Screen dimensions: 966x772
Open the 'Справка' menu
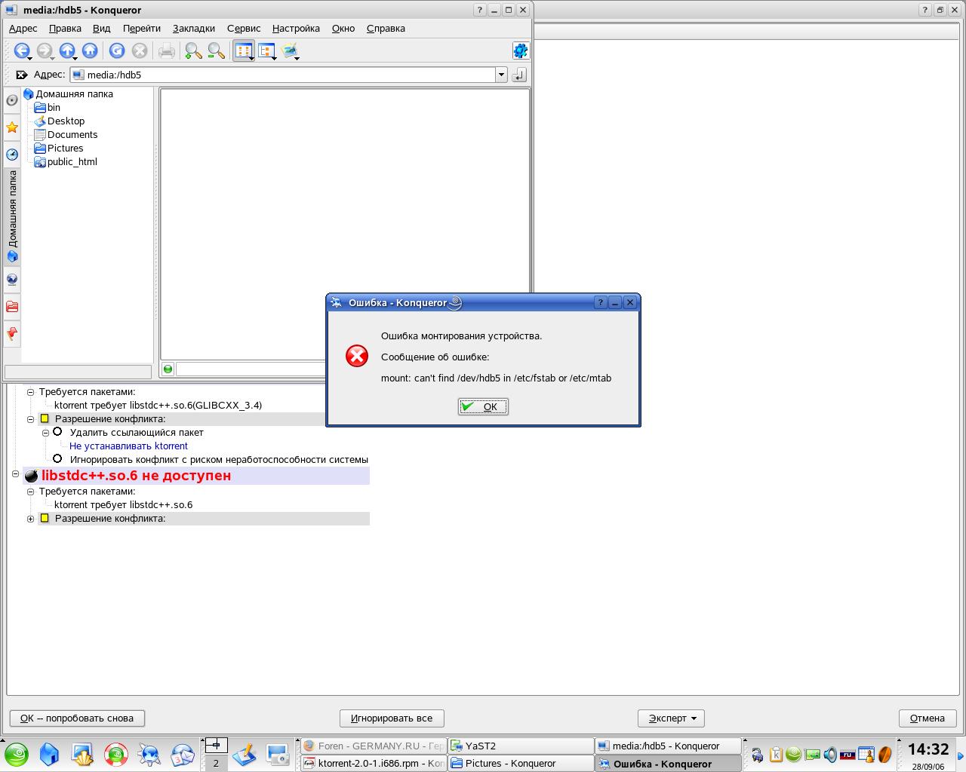[x=386, y=29]
